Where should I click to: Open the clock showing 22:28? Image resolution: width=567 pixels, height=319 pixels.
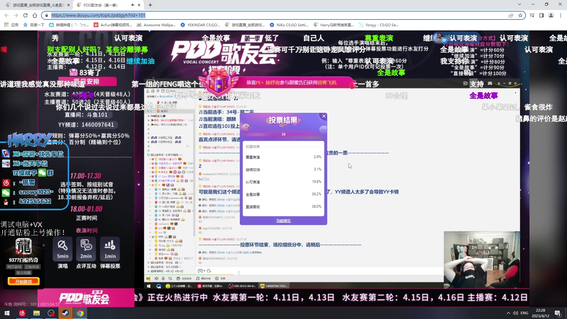(540, 313)
